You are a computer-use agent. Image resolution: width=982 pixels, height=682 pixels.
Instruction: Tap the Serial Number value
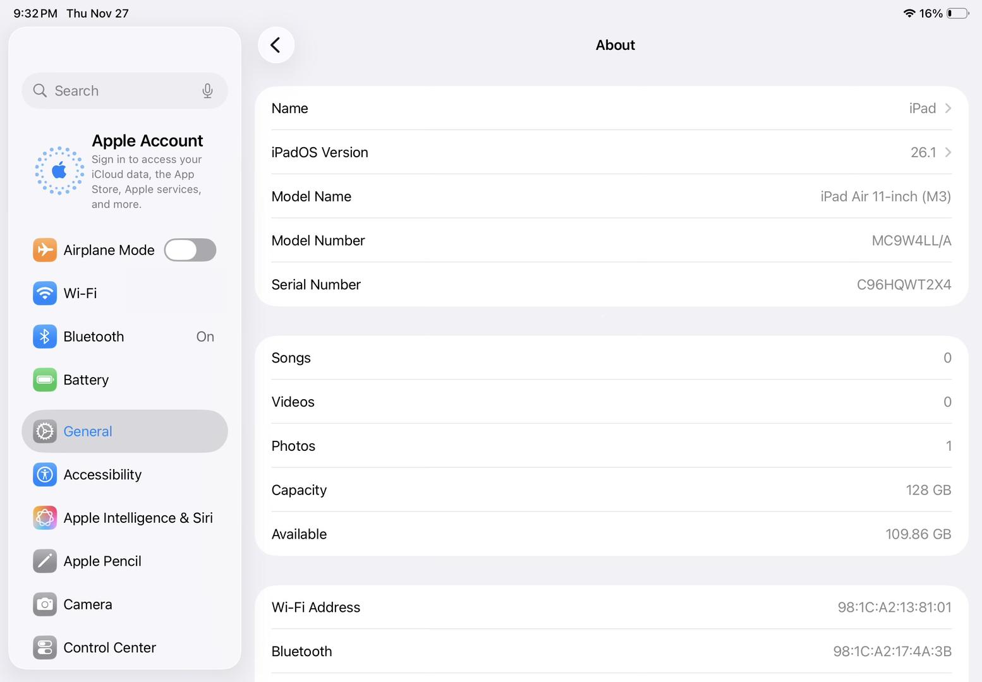point(903,285)
